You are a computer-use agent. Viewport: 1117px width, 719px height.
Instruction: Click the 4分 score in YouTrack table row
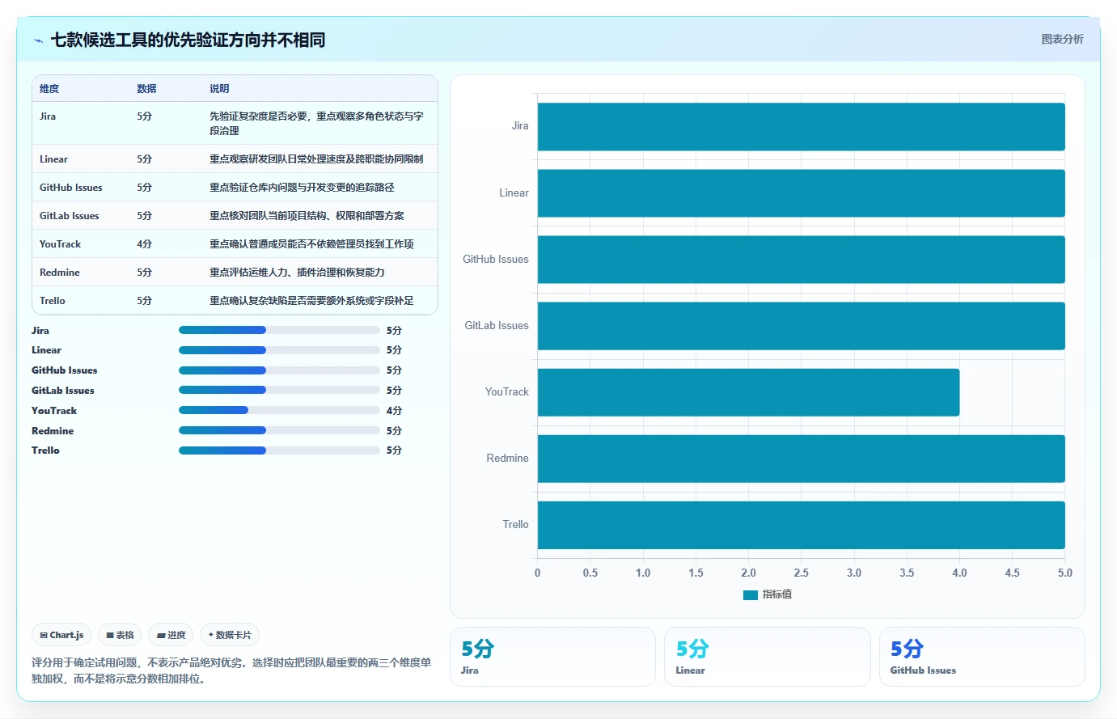tap(144, 244)
